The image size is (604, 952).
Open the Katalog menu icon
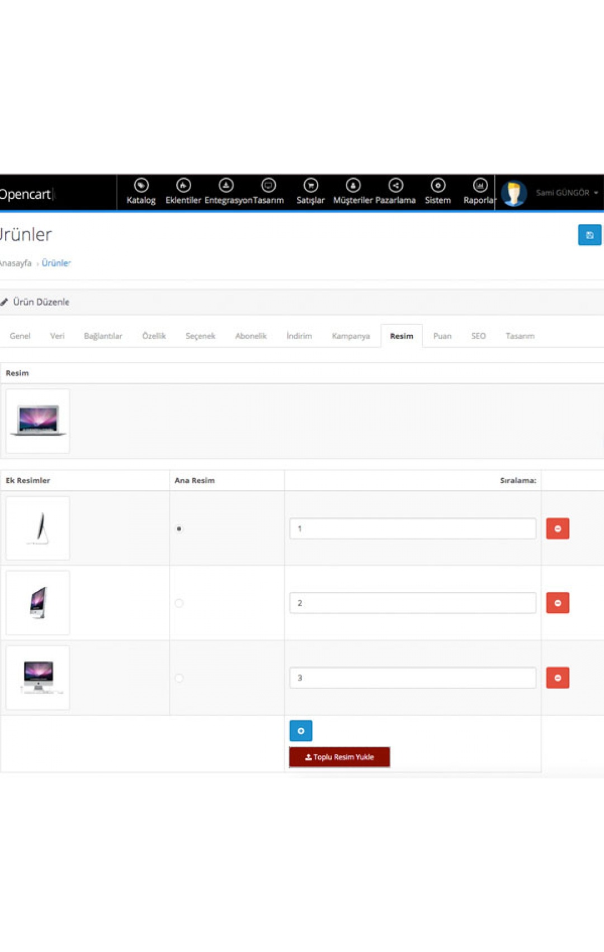coord(141,185)
